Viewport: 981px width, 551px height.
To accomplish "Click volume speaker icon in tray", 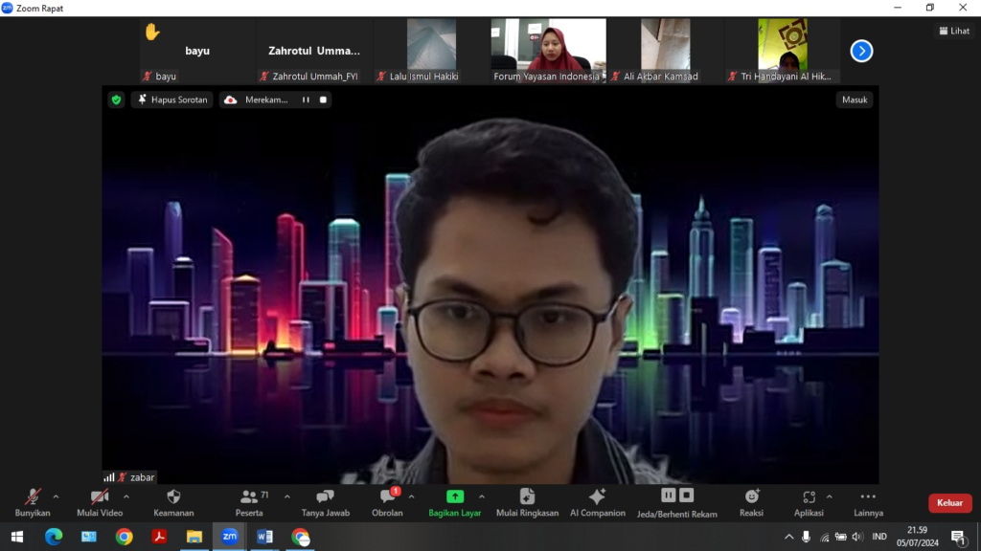I will click(x=857, y=537).
